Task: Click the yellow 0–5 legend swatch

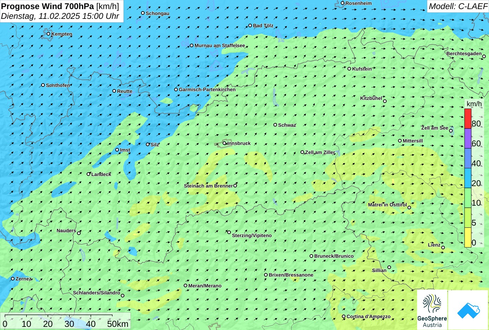Action: [468, 237]
